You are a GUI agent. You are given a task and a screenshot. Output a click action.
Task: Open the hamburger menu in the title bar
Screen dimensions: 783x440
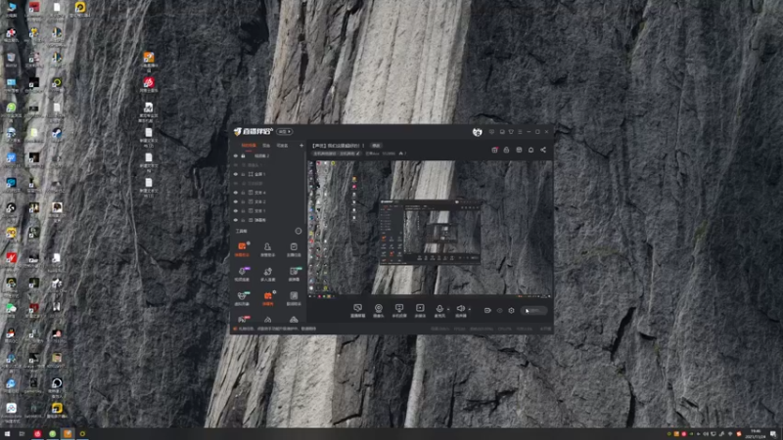pyautogui.click(x=520, y=132)
